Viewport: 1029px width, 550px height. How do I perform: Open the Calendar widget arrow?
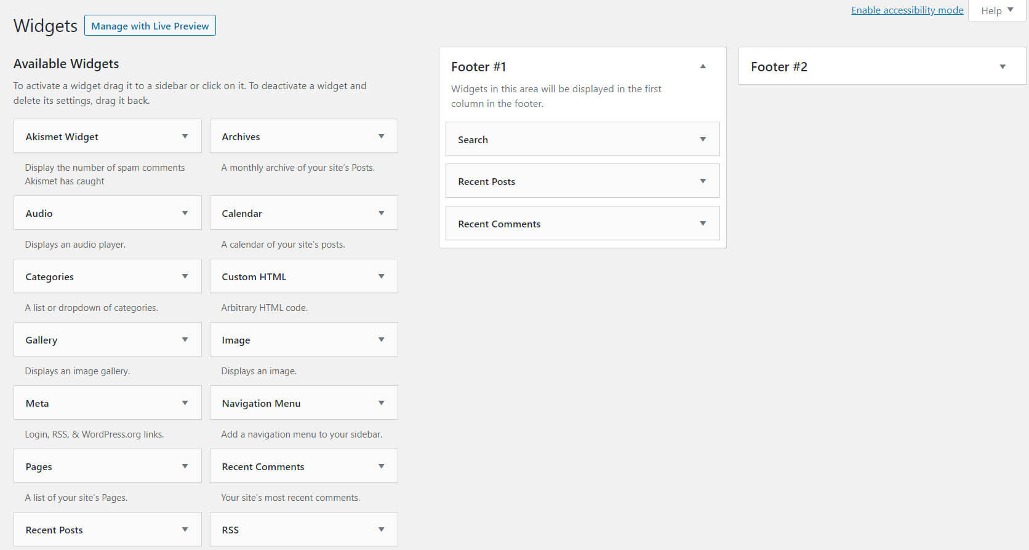[x=381, y=213]
